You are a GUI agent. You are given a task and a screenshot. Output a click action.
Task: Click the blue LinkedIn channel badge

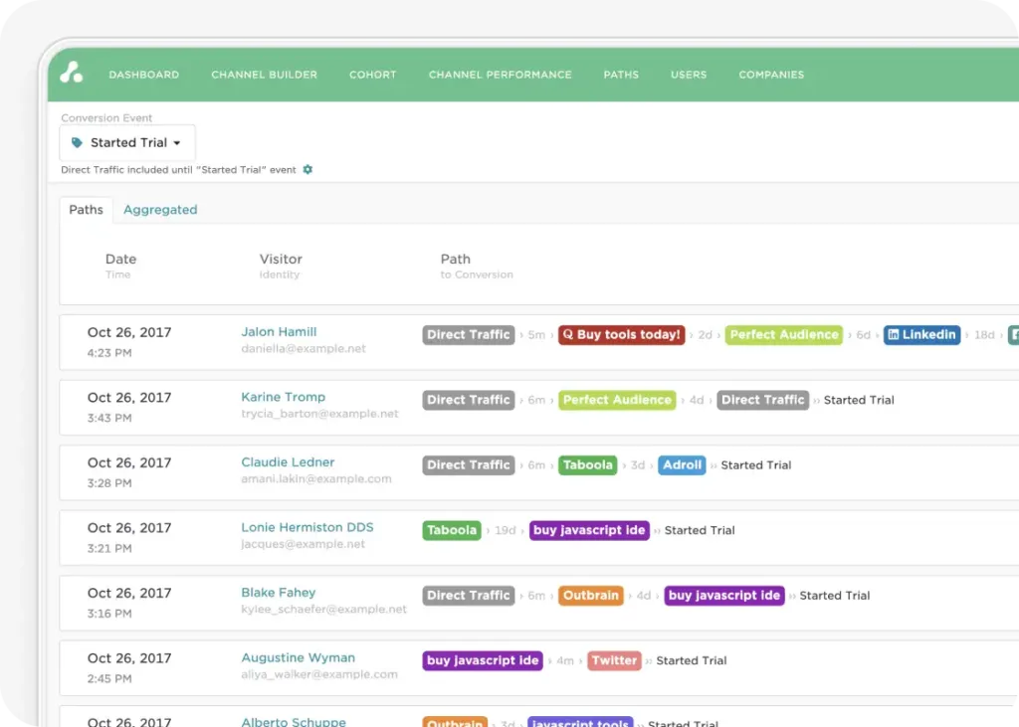[921, 335]
